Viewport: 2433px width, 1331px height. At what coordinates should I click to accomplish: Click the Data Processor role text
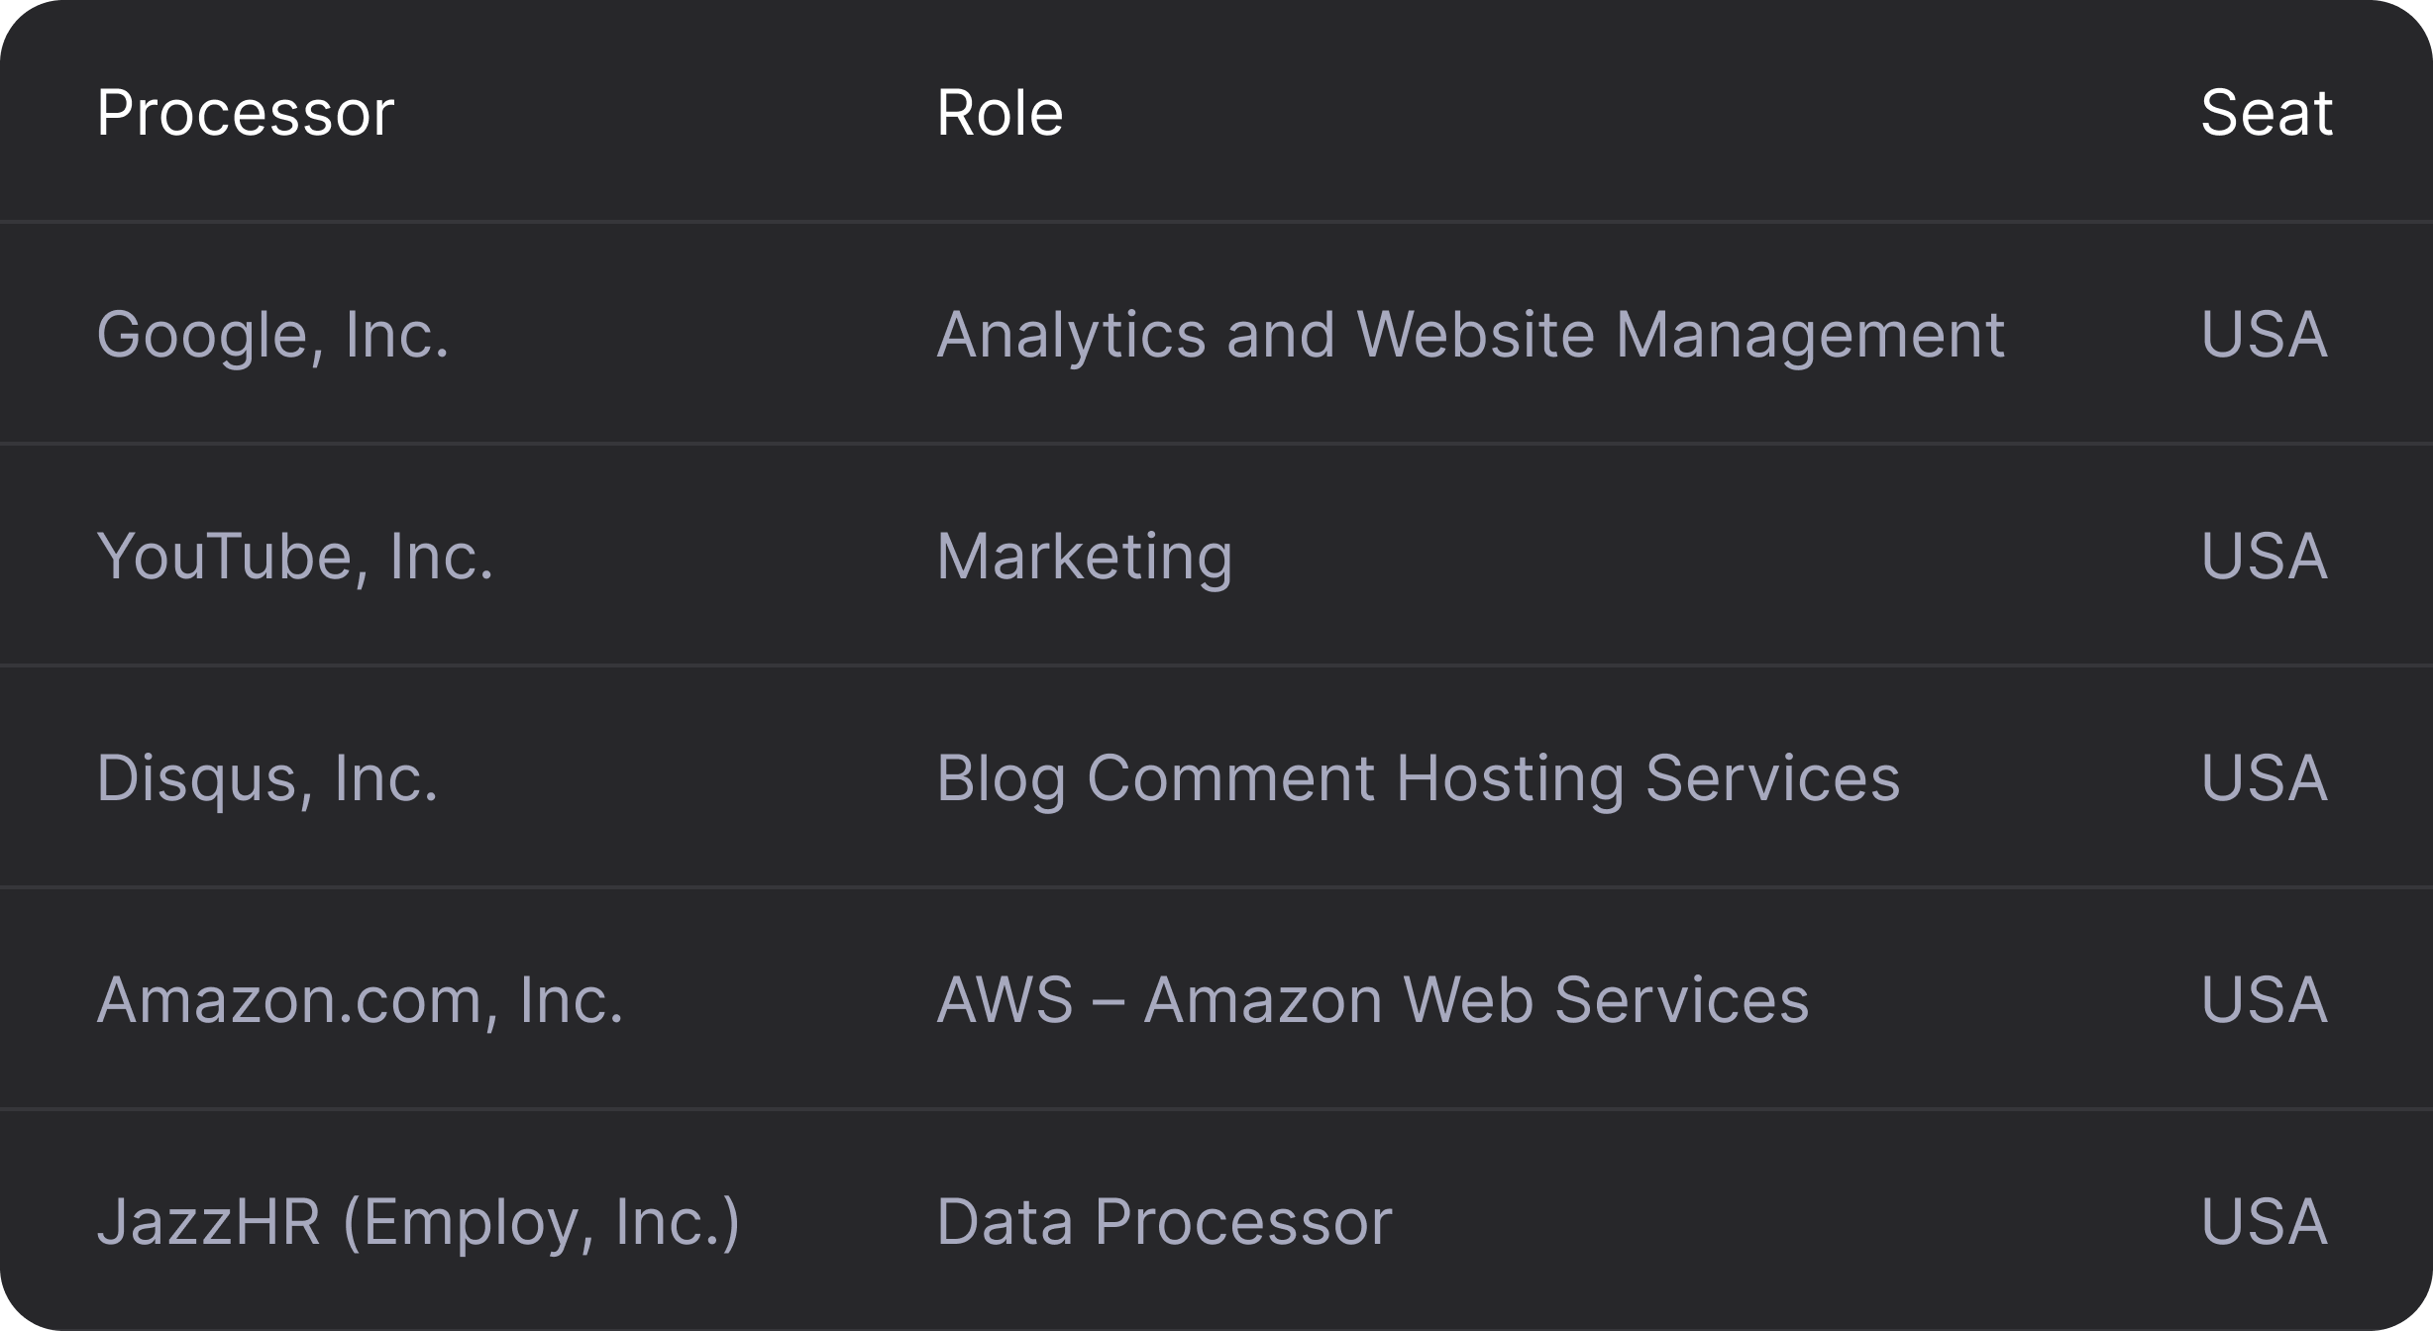pyautogui.click(x=1164, y=1222)
